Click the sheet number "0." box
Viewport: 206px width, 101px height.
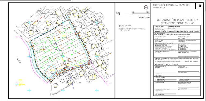(200, 6)
